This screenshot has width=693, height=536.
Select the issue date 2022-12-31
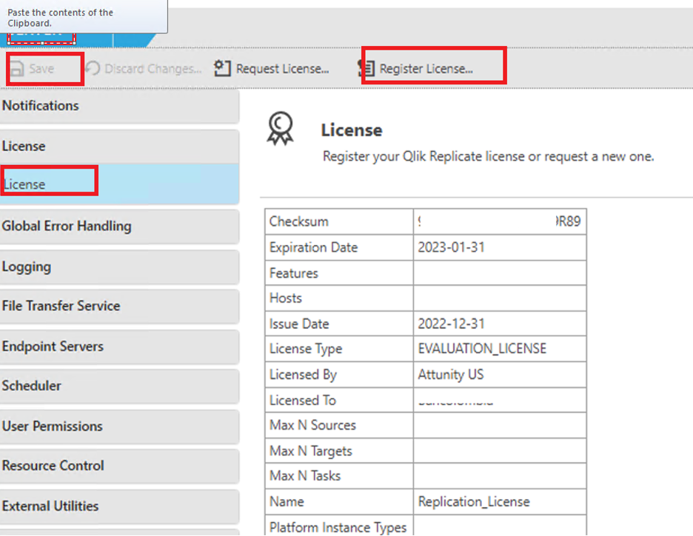click(451, 324)
